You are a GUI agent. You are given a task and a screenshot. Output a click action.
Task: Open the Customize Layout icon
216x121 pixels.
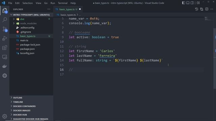[198, 3]
